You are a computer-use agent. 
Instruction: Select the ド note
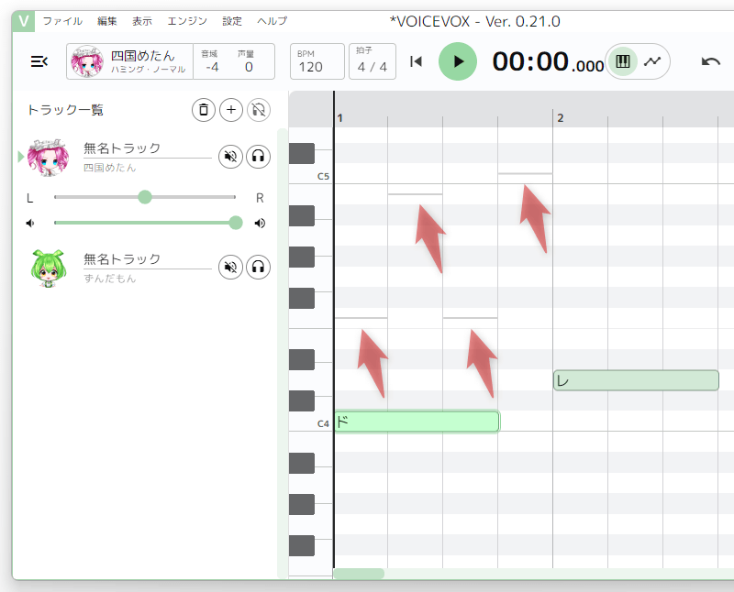(x=417, y=422)
